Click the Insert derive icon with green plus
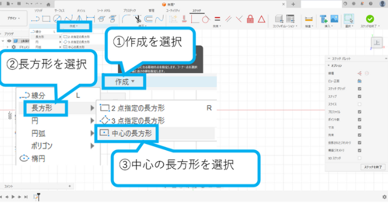The height and width of the screenshot is (203, 388). tap(324, 19)
